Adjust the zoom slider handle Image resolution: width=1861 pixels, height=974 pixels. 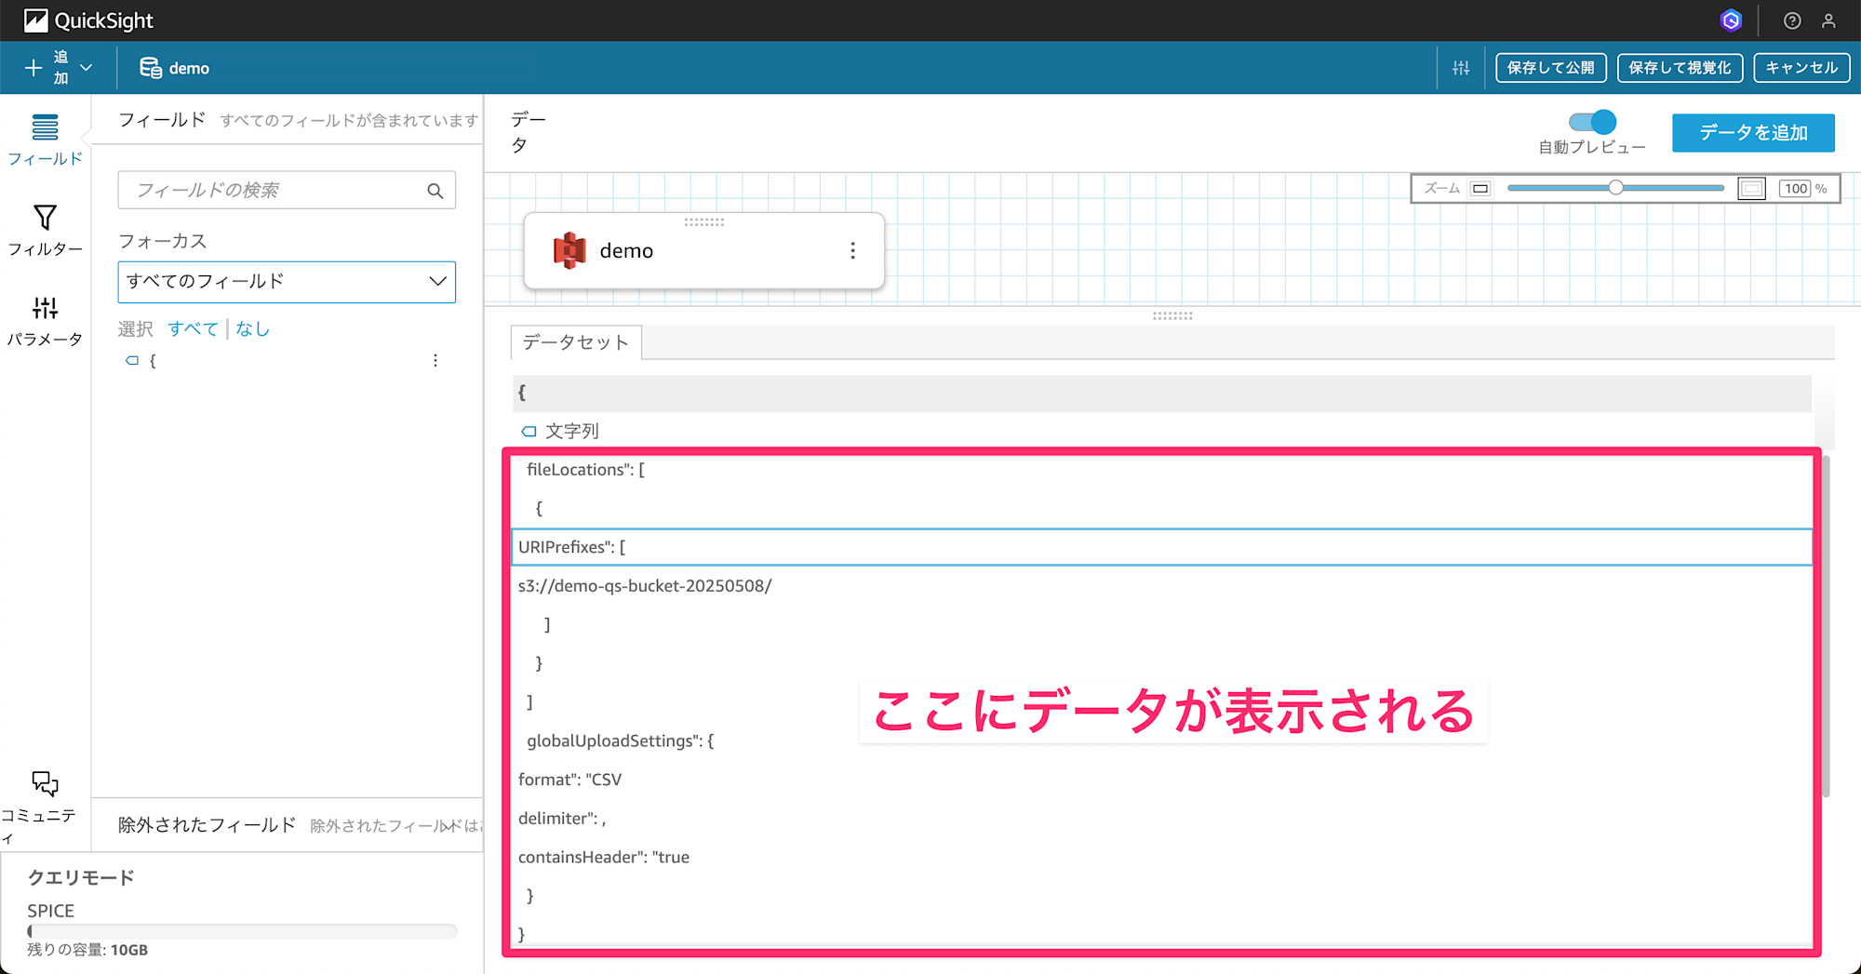point(1616,188)
